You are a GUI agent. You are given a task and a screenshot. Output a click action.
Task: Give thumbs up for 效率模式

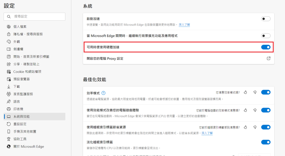coord(245,92)
